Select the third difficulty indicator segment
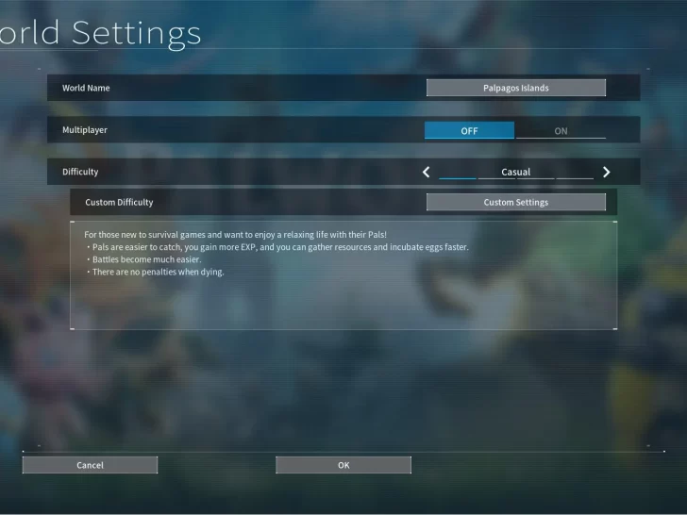Viewport: 687px width, 515px height. click(535, 177)
